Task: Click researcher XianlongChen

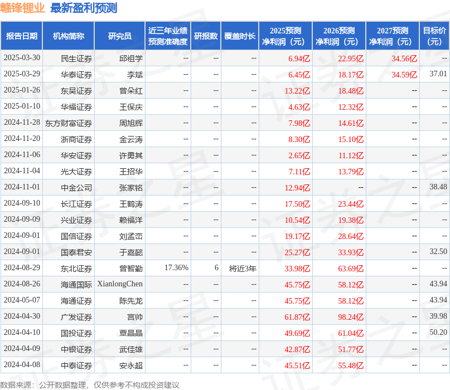Action: (120, 284)
